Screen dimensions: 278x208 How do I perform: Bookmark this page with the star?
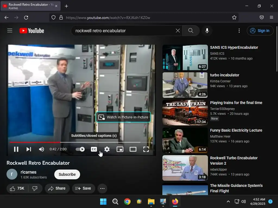pyautogui.click(x=234, y=17)
